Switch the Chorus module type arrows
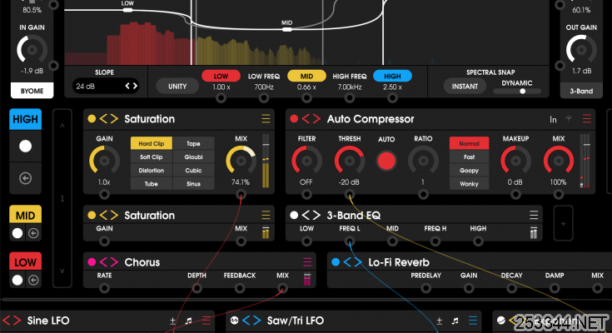612x333 pixels. 109,262
